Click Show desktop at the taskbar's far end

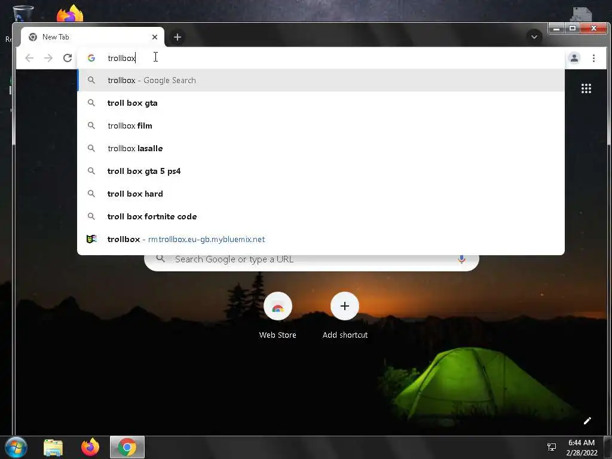click(x=608, y=447)
